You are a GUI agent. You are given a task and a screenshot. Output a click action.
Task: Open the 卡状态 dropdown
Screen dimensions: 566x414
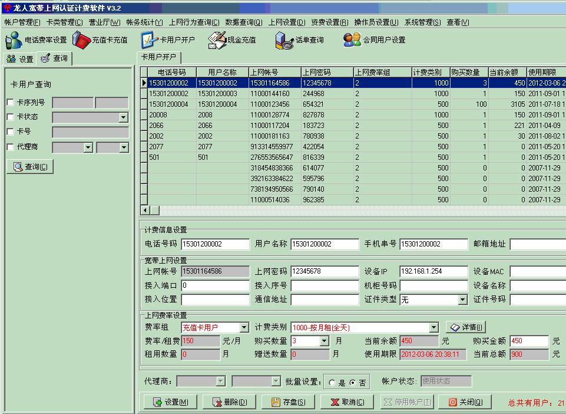tap(124, 117)
